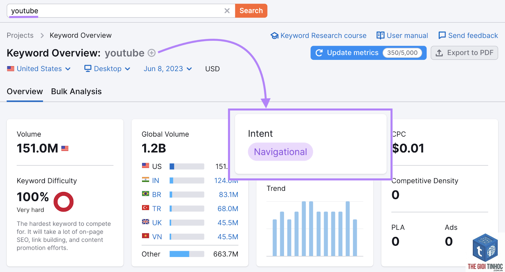
Task: Click the flag icon next to 151.0M
Action: tap(65, 148)
